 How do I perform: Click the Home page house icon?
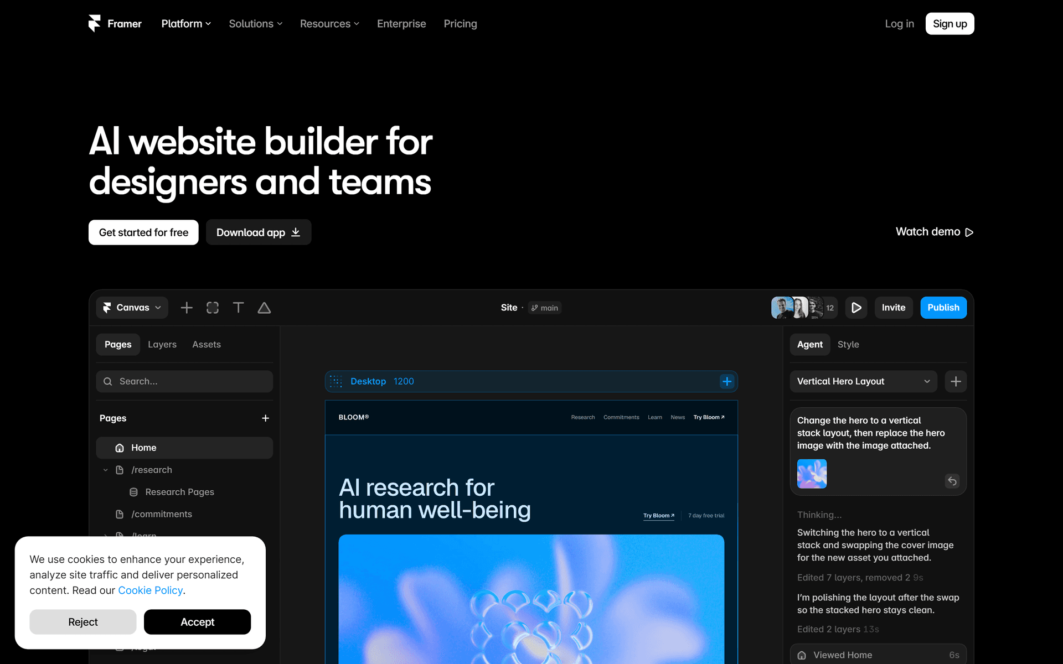pyautogui.click(x=119, y=448)
